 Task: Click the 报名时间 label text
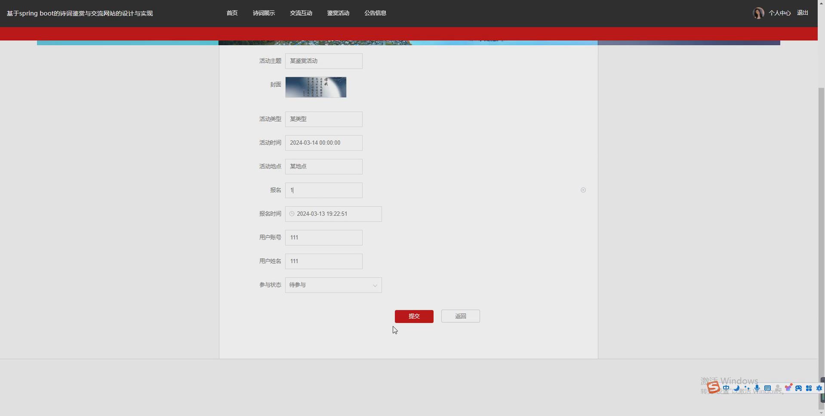click(x=270, y=214)
